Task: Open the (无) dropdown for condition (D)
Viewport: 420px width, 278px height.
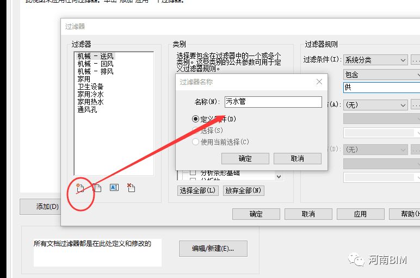Action: pyautogui.click(x=375, y=150)
